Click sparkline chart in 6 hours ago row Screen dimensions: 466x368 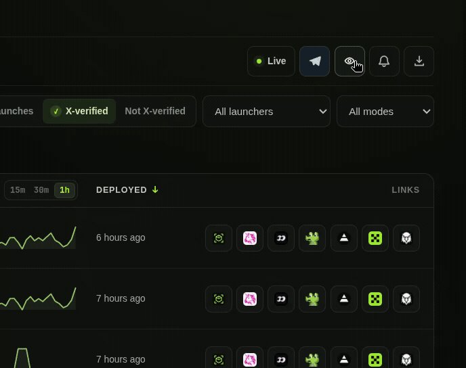38,237
